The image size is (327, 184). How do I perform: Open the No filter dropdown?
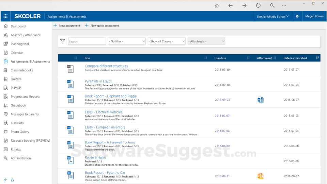127,41
